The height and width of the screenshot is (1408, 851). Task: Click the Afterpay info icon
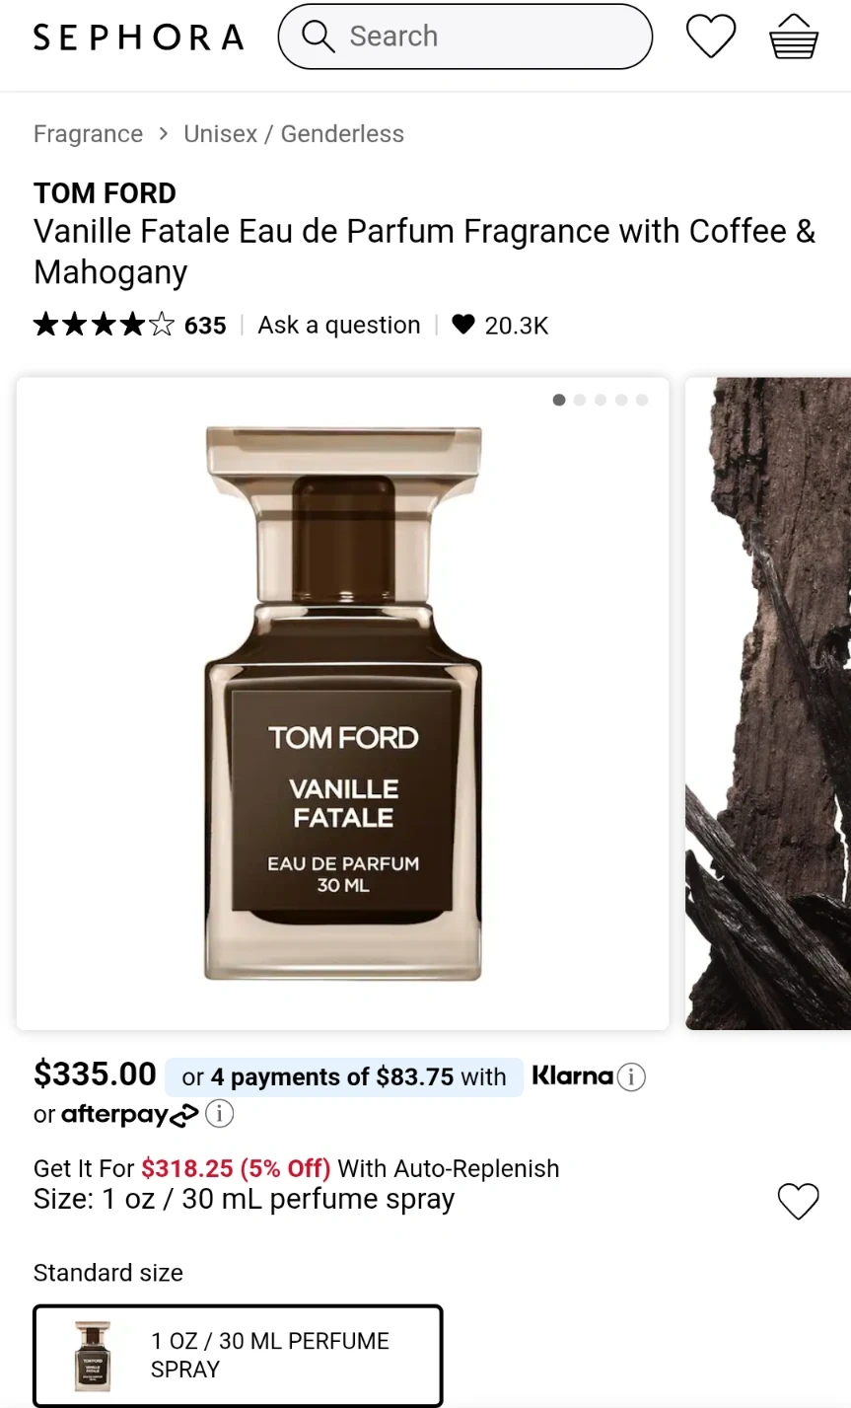pos(219,1114)
